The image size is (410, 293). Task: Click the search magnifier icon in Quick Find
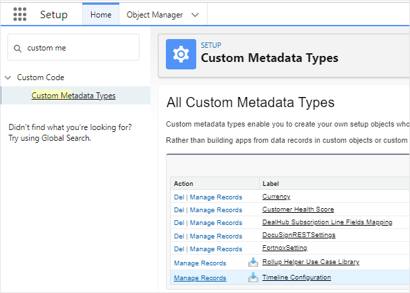coord(18,48)
